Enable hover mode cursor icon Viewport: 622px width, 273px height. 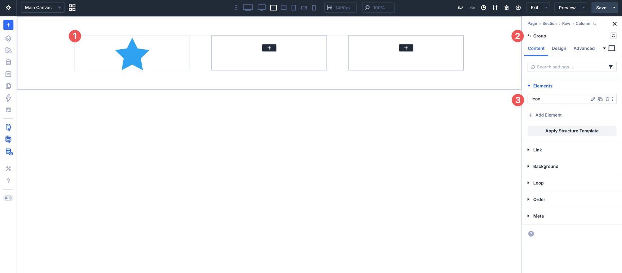[x=8, y=140]
